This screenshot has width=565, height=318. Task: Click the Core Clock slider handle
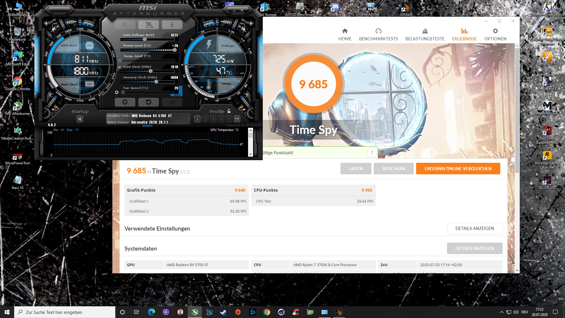pyautogui.click(x=151, y=71)
